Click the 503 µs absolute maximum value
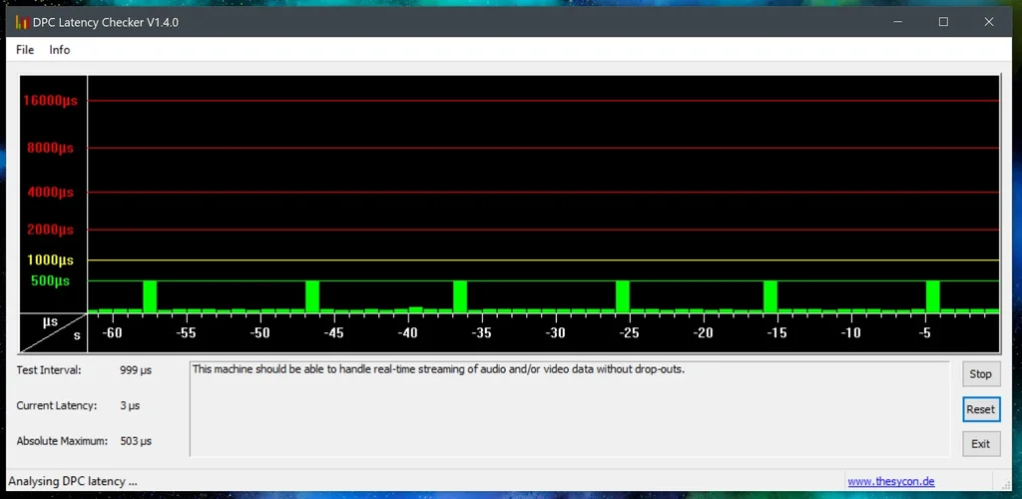 [x=136, y=441]
